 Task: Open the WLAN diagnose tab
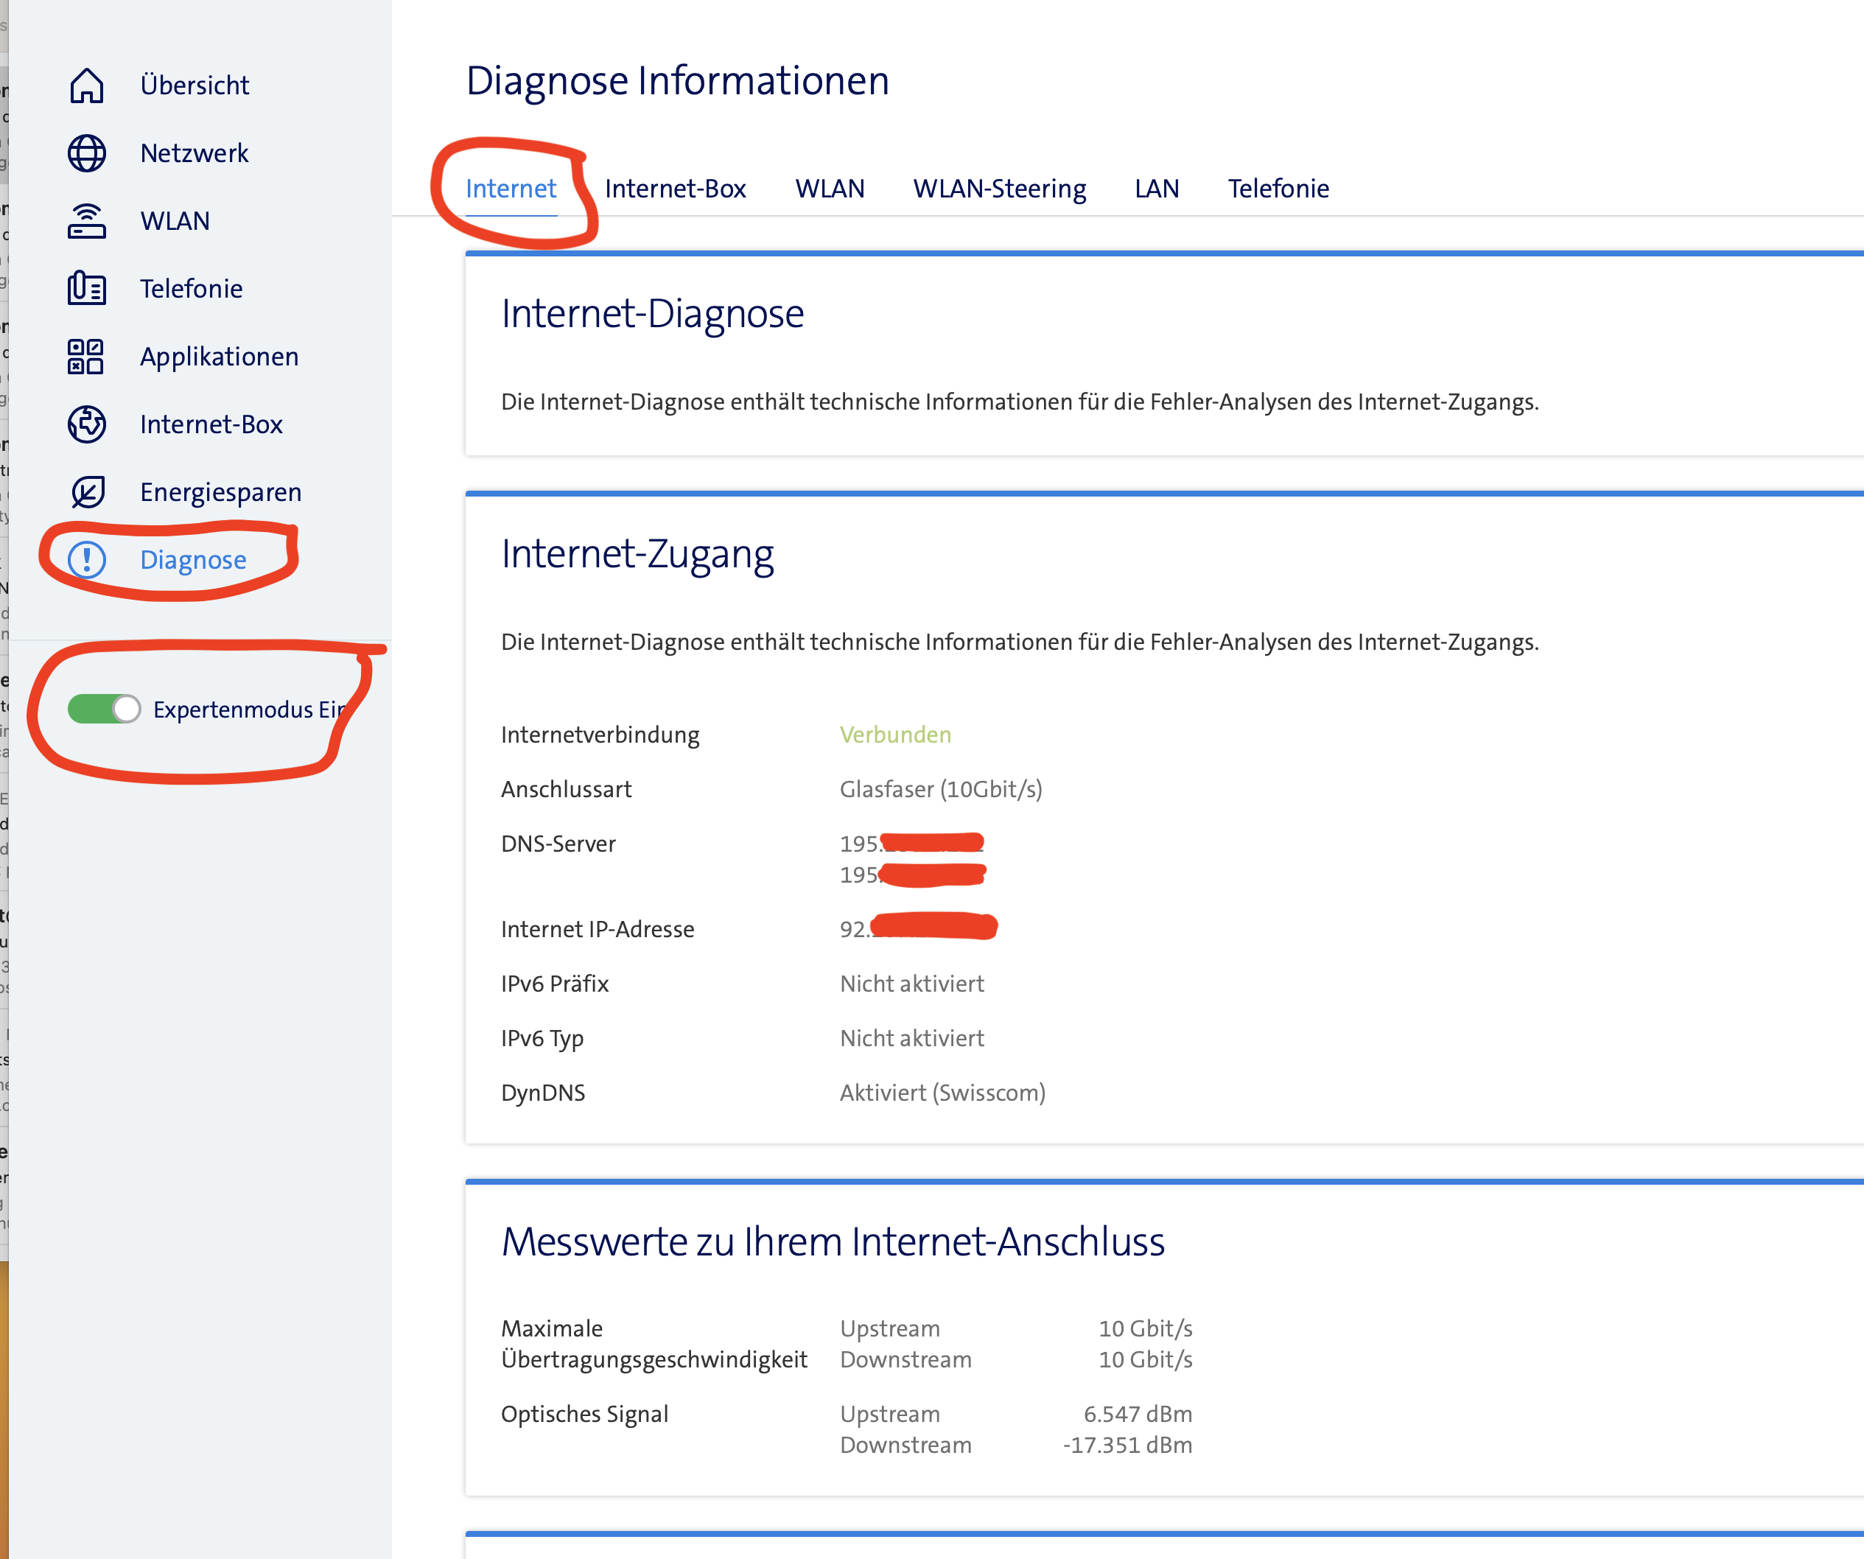pyautogui.click(x=829, y=189)
